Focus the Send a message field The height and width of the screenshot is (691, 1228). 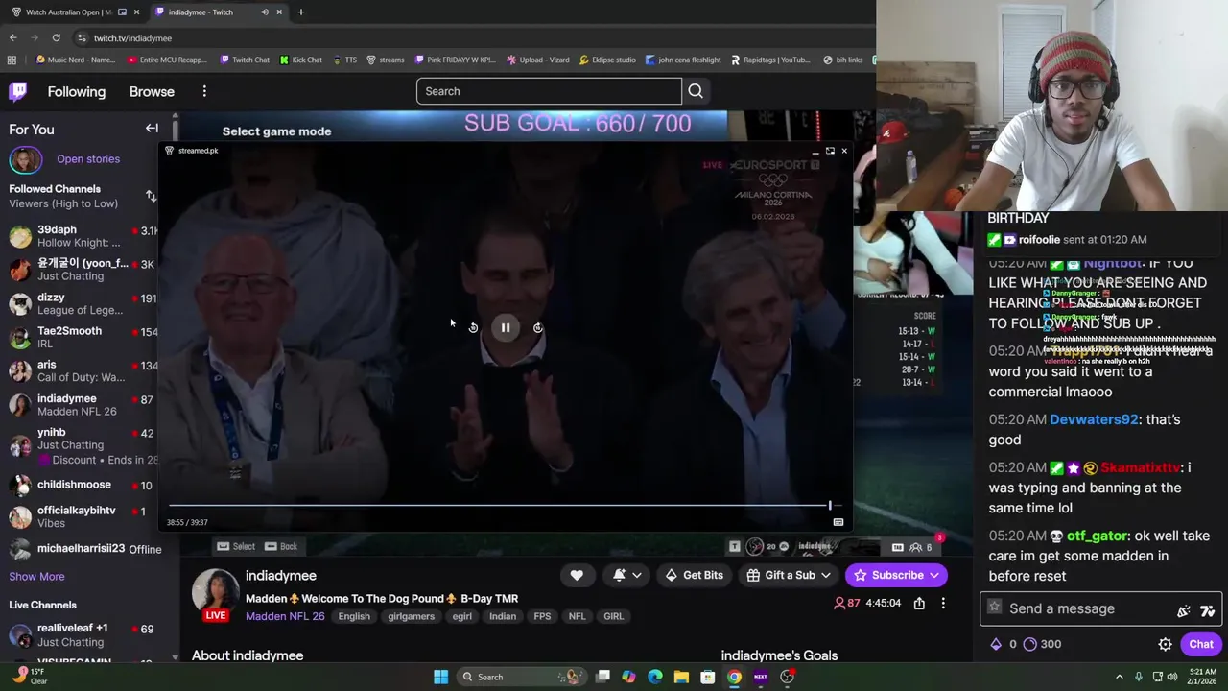(x=1099, y=608)
